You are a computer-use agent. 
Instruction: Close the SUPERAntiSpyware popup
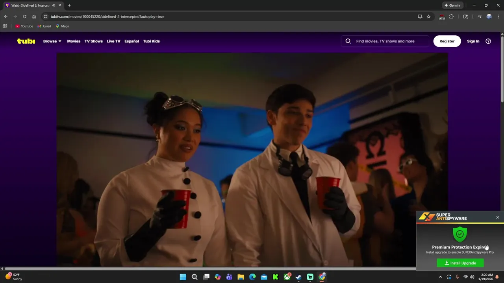click(x=498, y=217)
